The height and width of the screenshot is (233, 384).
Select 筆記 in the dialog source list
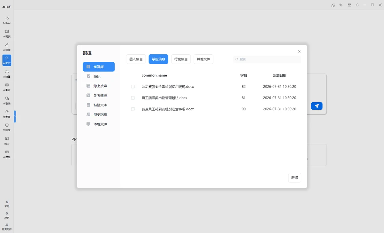pyautogui.click(x=99, y=76)
